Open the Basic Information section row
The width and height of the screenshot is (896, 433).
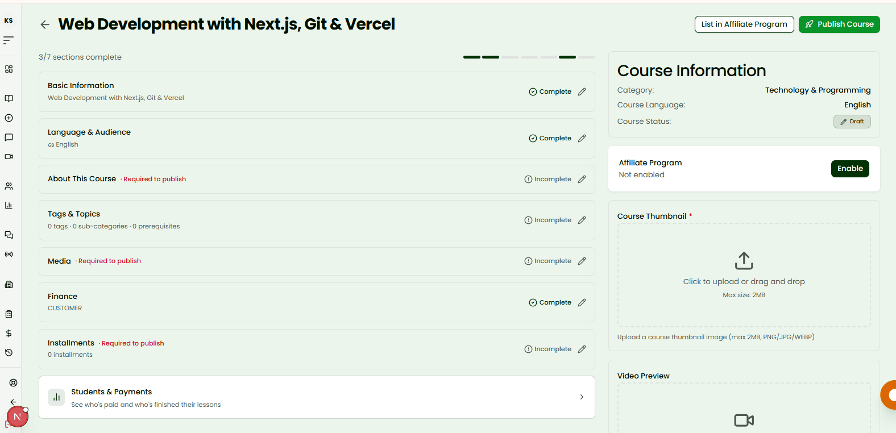coord(317,92)
